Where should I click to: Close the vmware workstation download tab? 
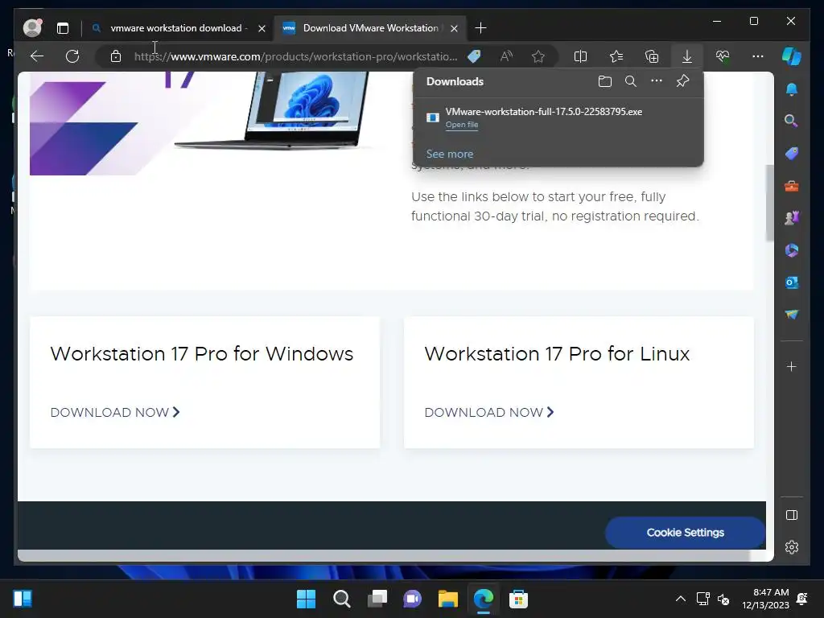(x=262, y=28)
